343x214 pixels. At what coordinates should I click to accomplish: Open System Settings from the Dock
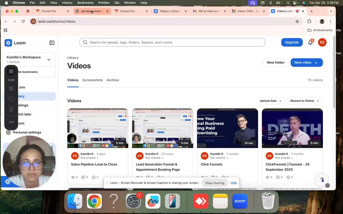[x=133, y=201]
